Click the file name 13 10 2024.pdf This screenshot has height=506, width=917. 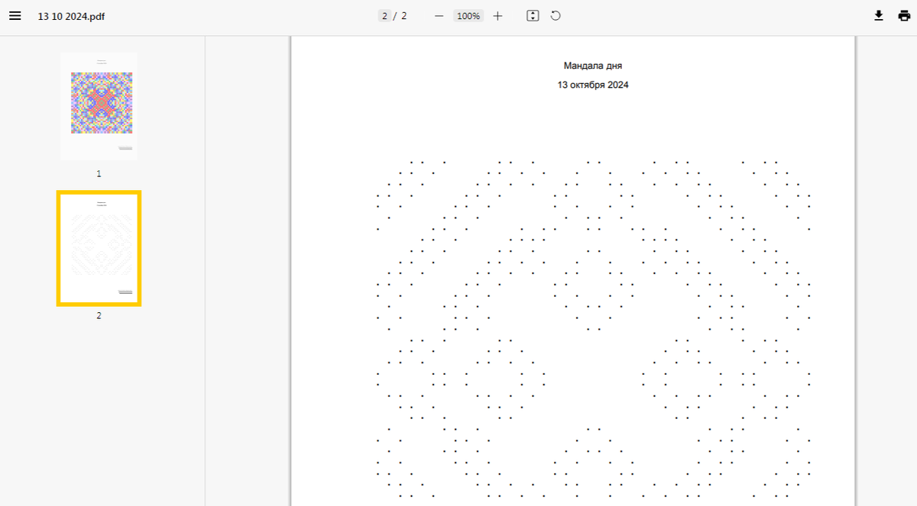72,16
